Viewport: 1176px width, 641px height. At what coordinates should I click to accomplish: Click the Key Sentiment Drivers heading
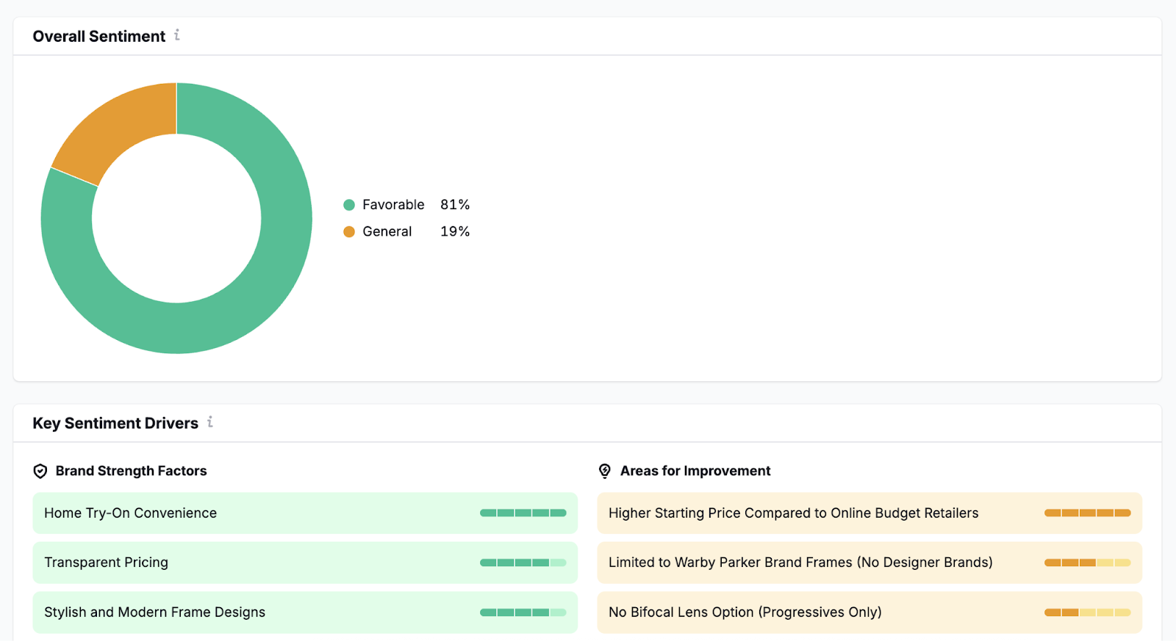115,424
